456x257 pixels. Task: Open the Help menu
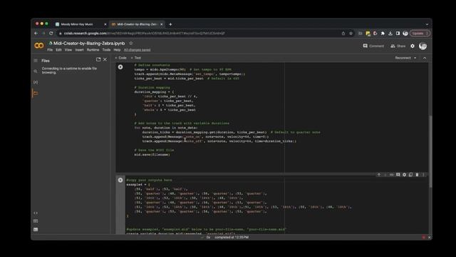(x=117, y=50)
